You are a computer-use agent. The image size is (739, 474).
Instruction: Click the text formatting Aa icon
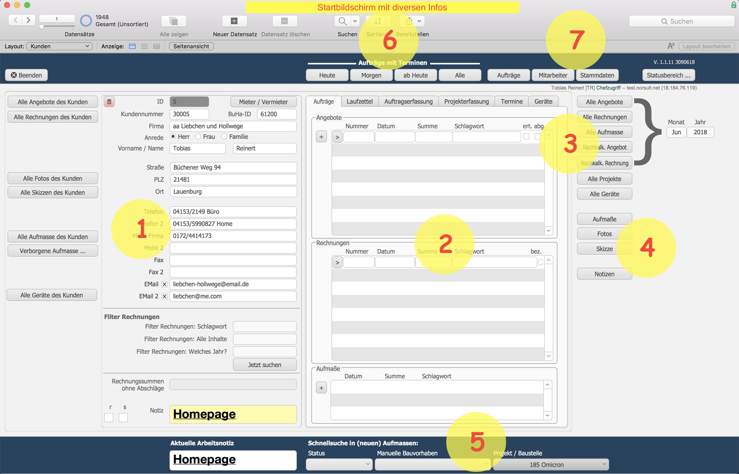point(671,46)
